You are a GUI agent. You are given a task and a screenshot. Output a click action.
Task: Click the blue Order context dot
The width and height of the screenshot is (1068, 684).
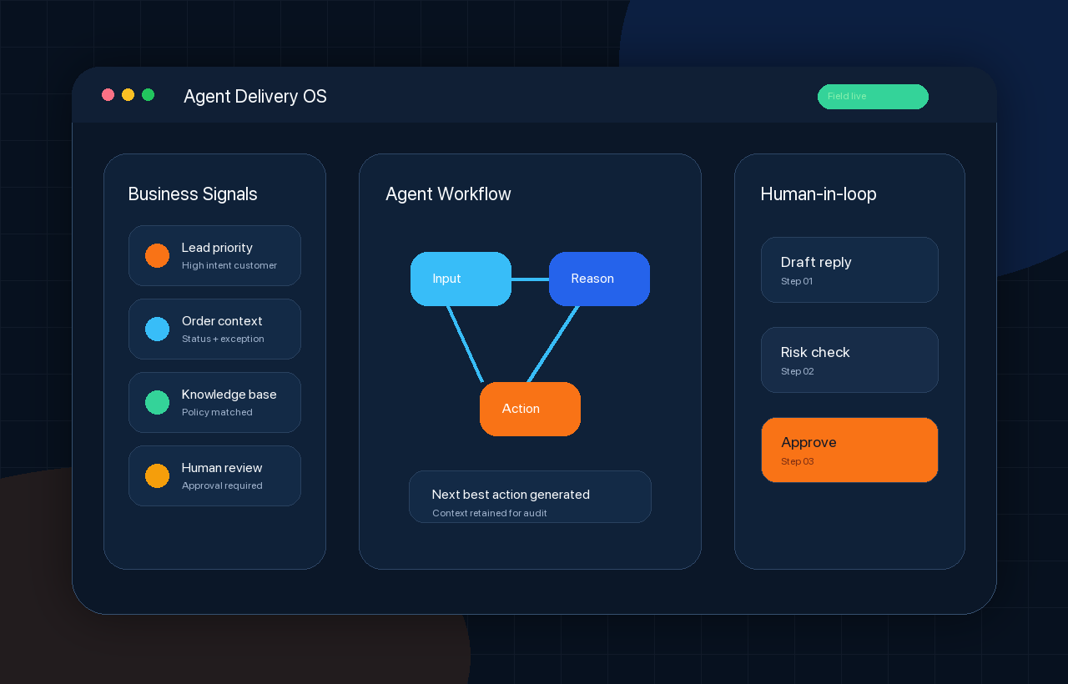(x=157, y=329)
